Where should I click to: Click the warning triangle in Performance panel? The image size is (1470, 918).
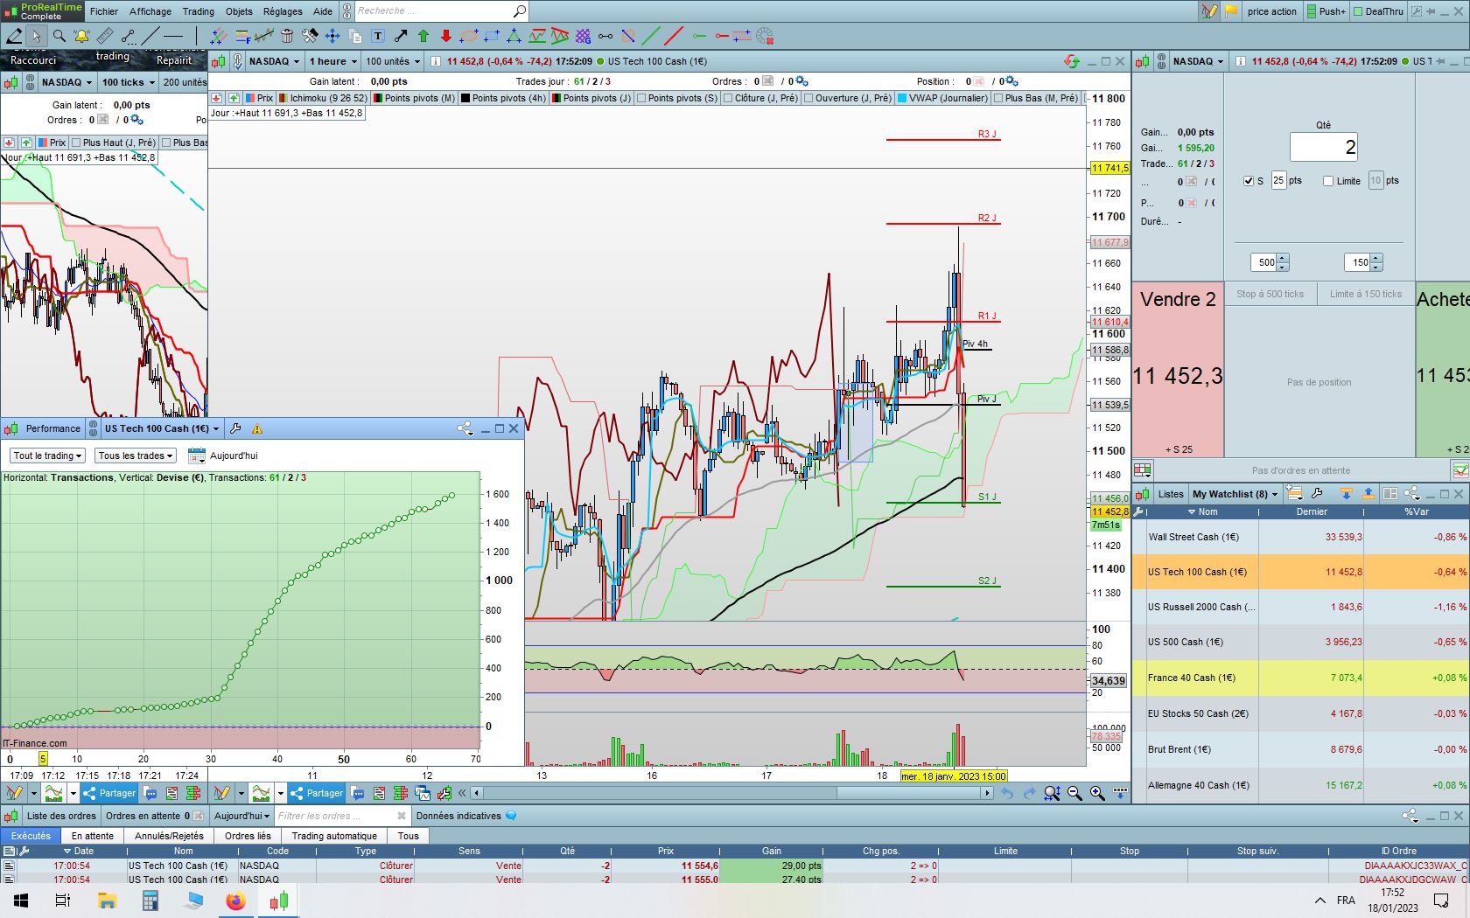(x=257, y=428)
